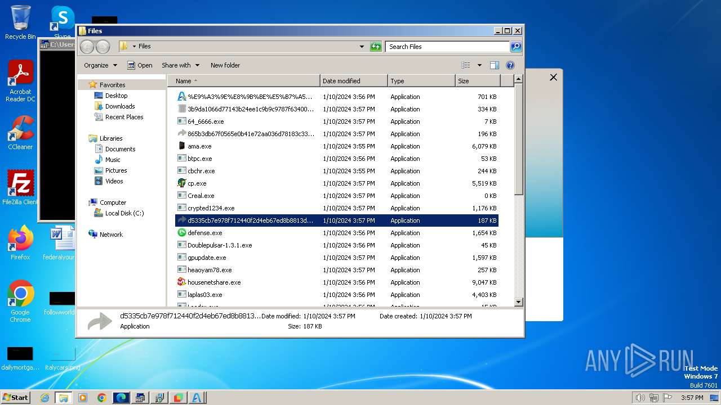
Task: Click the search magnifier icon
Action: [x=515, y=47]
